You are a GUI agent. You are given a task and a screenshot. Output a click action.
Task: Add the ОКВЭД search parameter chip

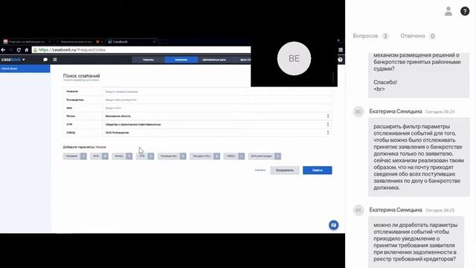[x=234, y=156]
